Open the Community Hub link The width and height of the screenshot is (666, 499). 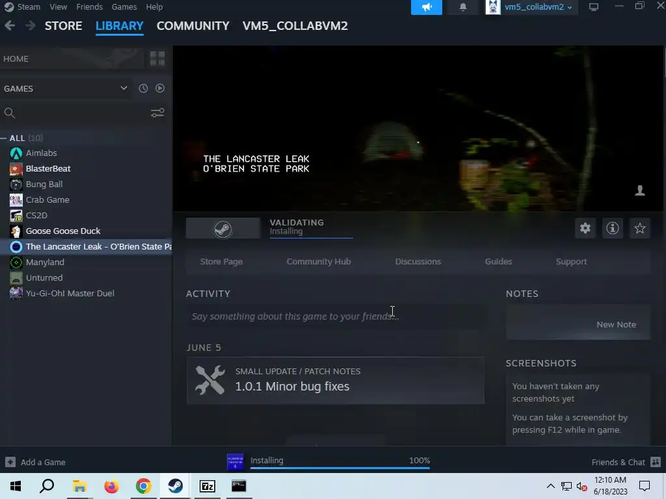[x=319, y=262]
